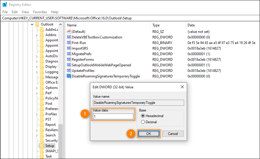Expand the AutoDis tree node
Viewport: 260px width, 159px height.
click(x=37, y=56)
